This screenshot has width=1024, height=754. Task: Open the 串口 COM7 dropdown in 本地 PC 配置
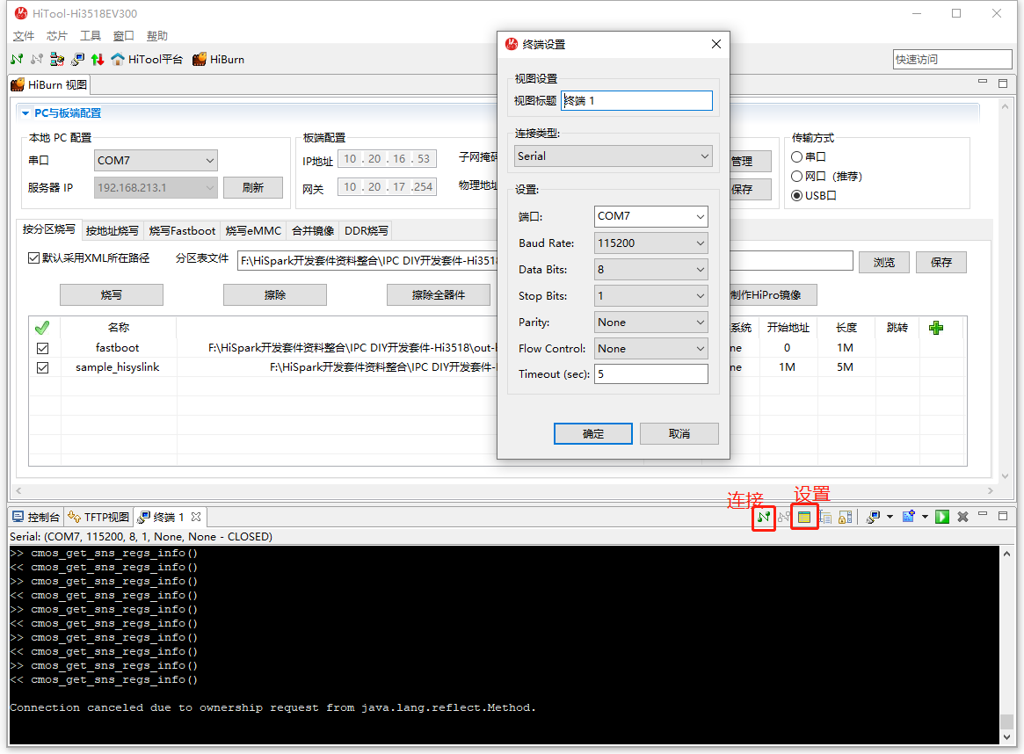coord(156,161)
